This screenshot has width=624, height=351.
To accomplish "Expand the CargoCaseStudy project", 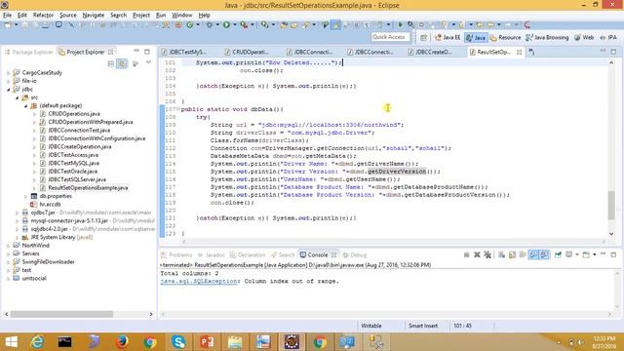I will (9, 73).
